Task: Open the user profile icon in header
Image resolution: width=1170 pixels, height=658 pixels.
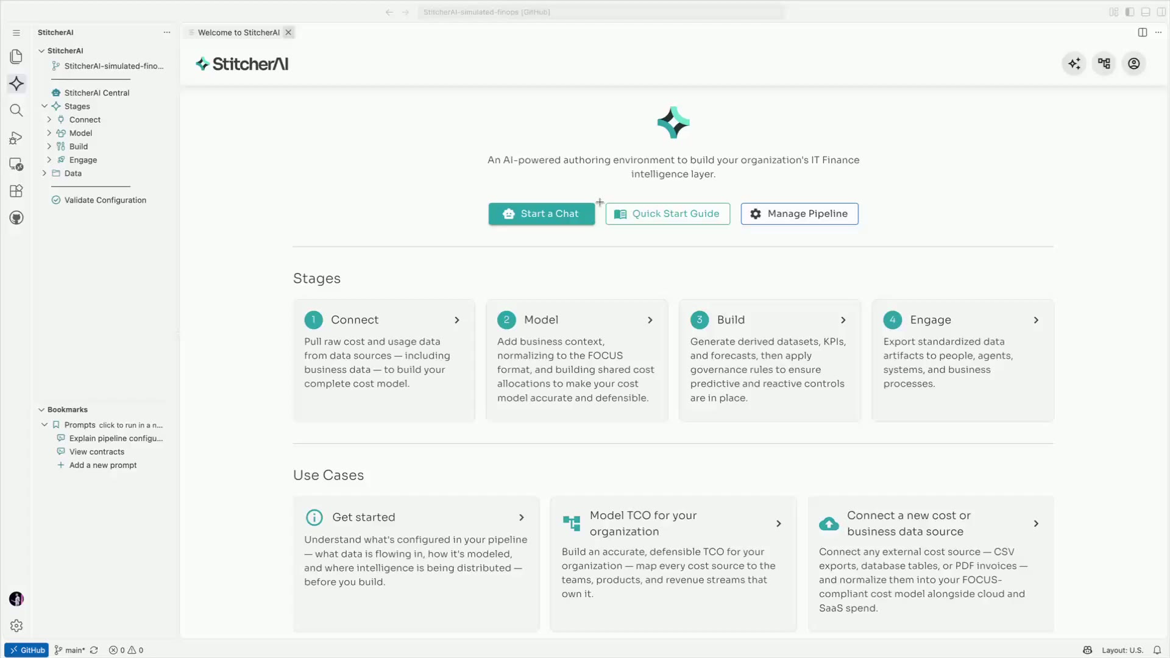Action: [1134, 63]
